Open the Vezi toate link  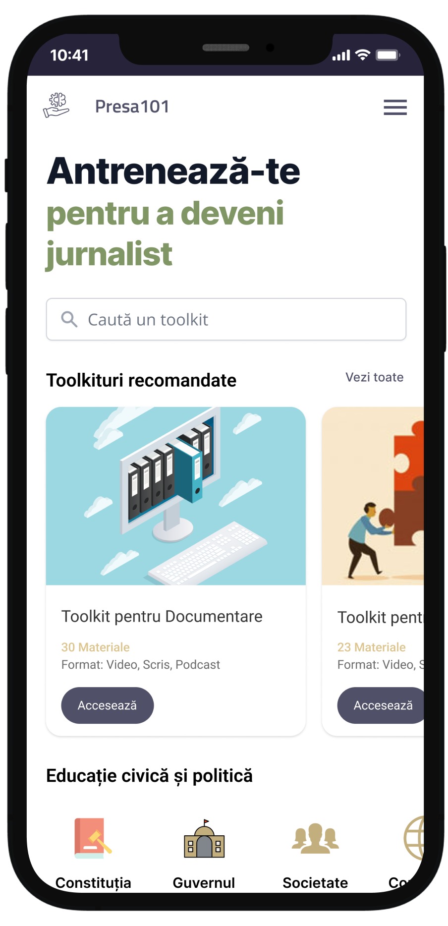[374, 377]
